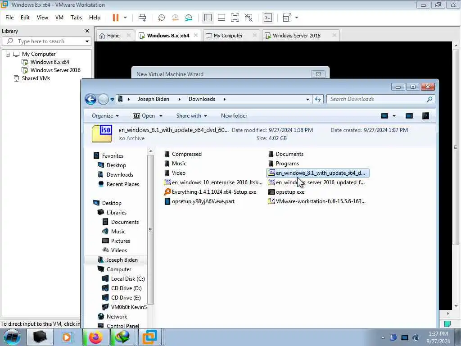Open the VM menu
This screenshot has height=346, width=461.
[59, 18]
